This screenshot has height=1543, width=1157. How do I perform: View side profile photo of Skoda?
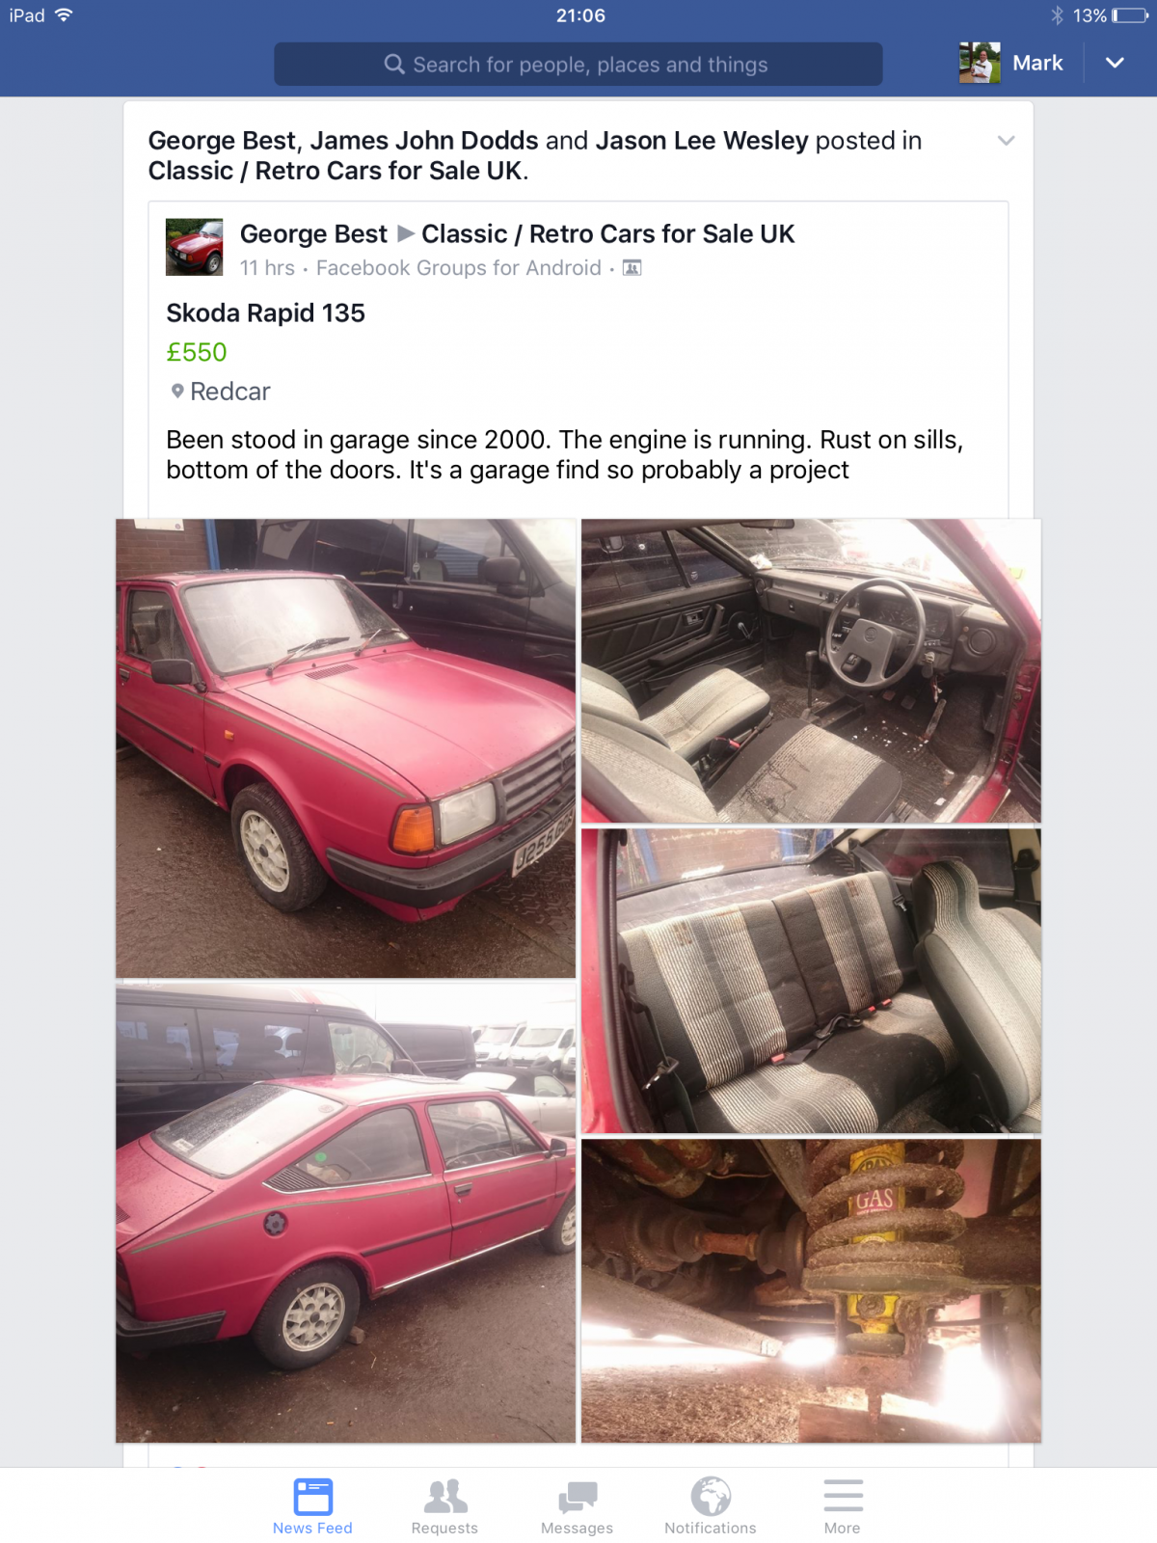pos(346,1213)
